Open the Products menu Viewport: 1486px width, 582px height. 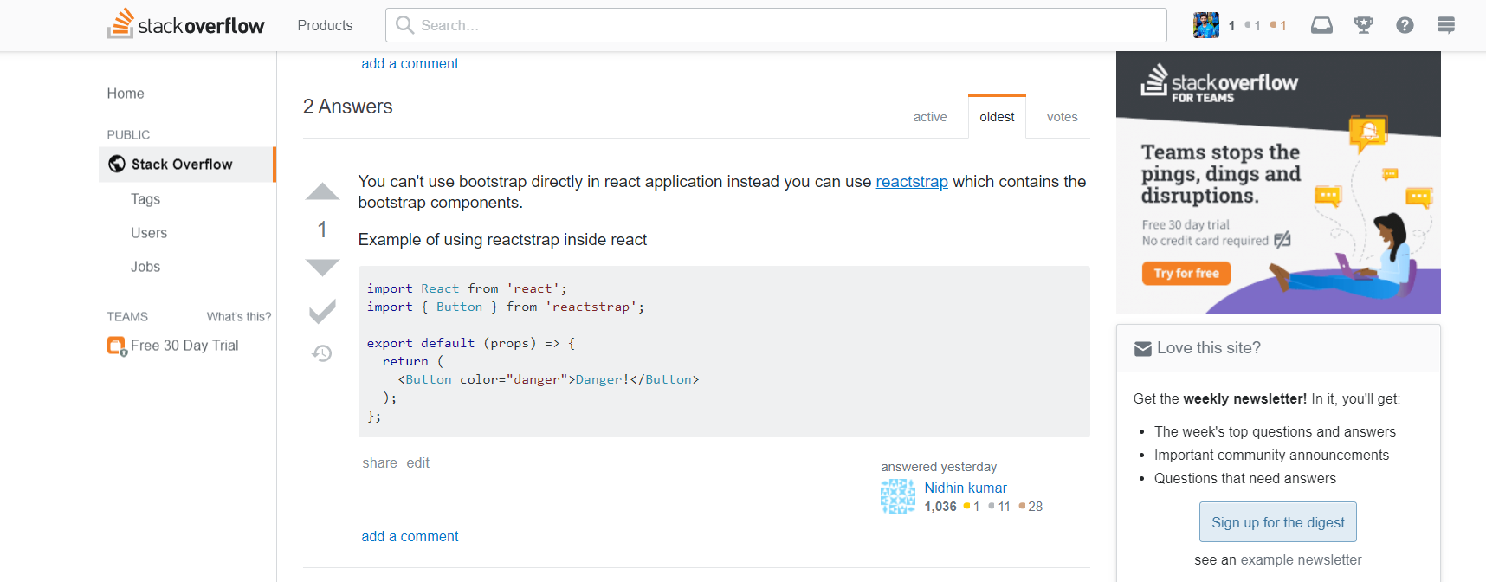[x=325, y=25]
